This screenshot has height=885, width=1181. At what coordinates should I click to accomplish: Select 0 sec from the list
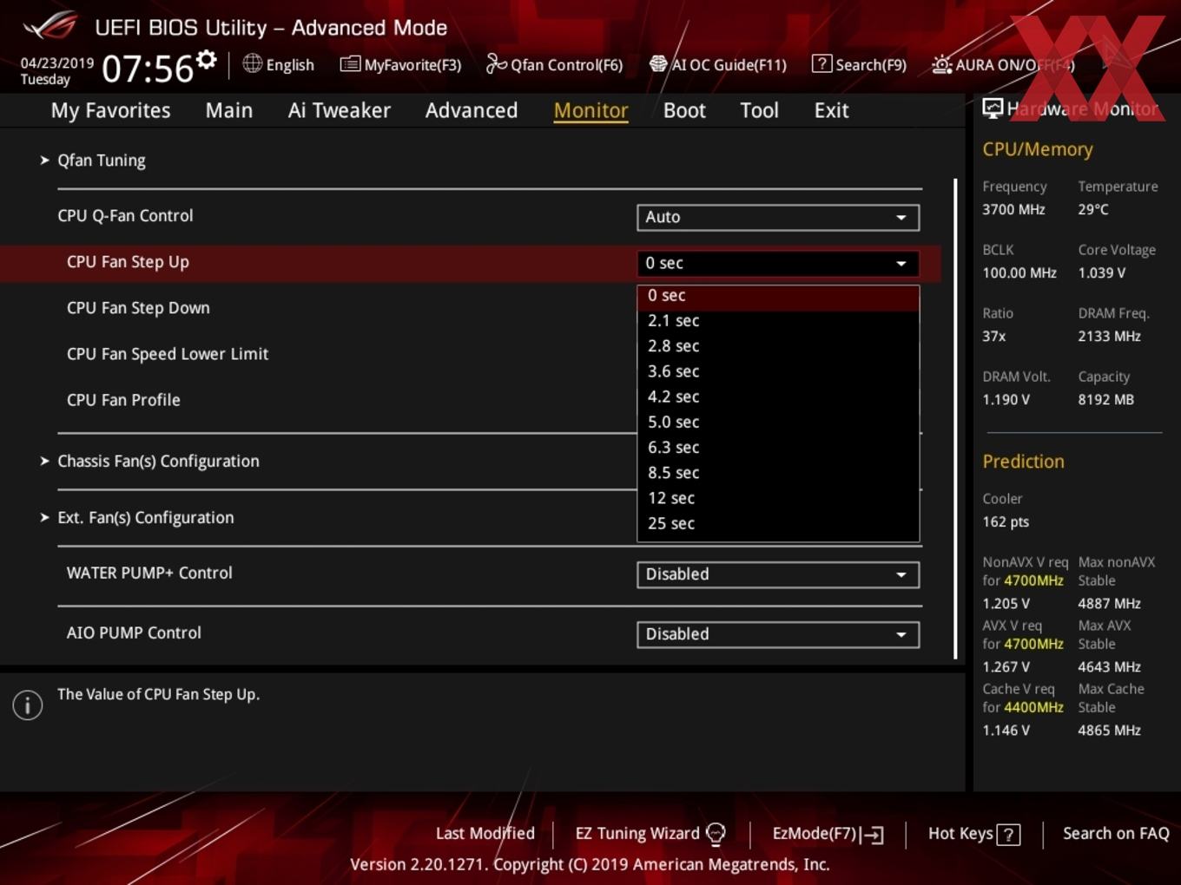click(778, 296)
